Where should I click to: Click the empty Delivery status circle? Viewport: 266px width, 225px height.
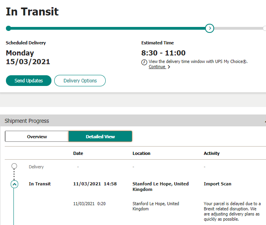(15, 166)
